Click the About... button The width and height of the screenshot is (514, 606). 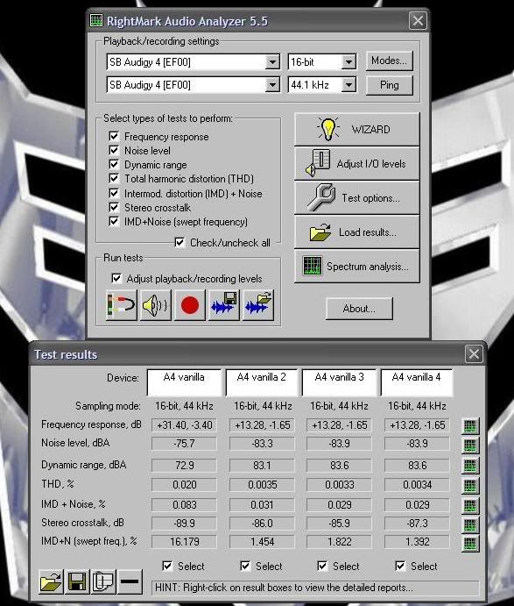359,309
